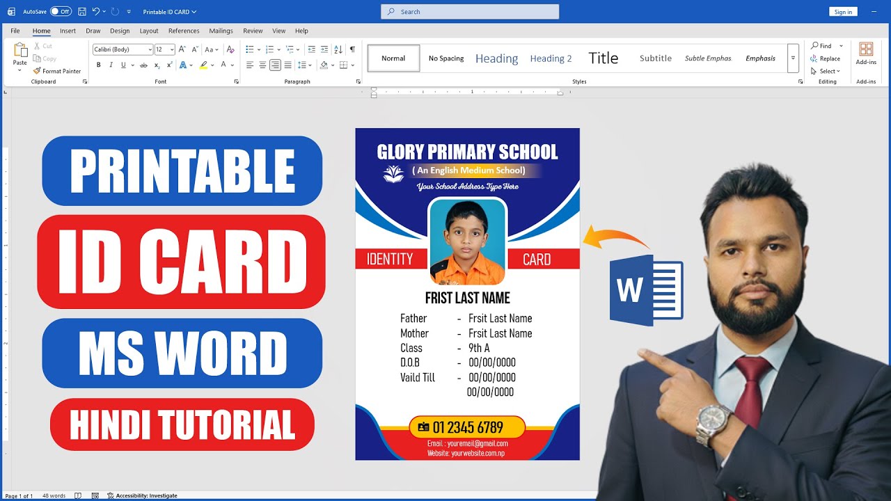Switch to the Mailings tab

pos(221,31)
